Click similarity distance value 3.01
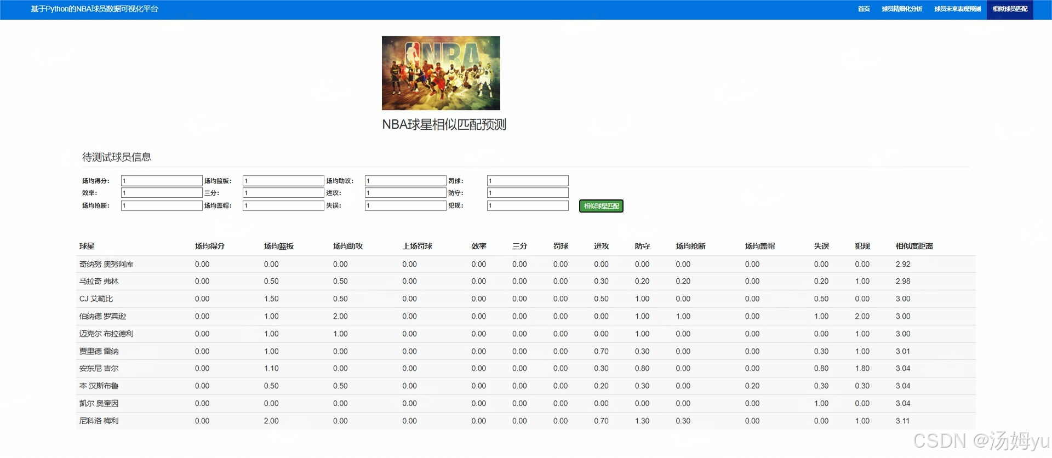Image resolution: width=1052 pixels, height=458 pixels. pos(903,351)
